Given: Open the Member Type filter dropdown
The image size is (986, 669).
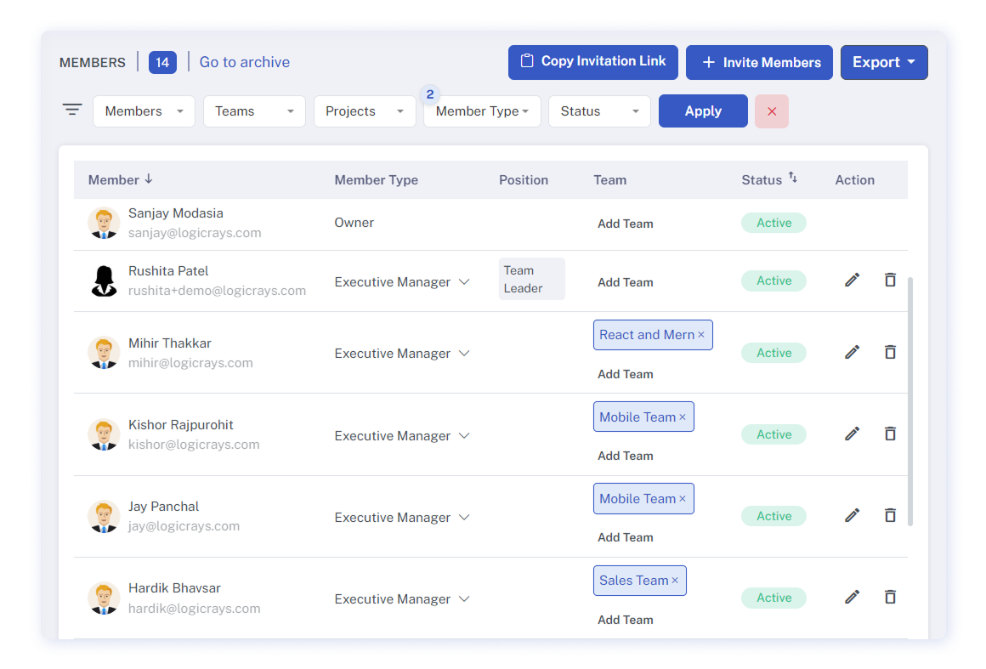Looking at the screenshot, I should click(482, 111).
